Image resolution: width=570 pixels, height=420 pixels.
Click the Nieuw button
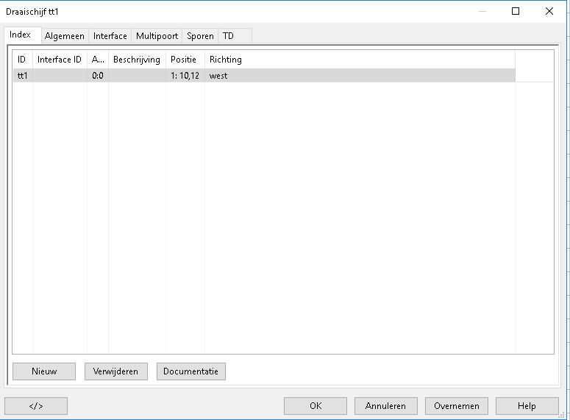44,371
